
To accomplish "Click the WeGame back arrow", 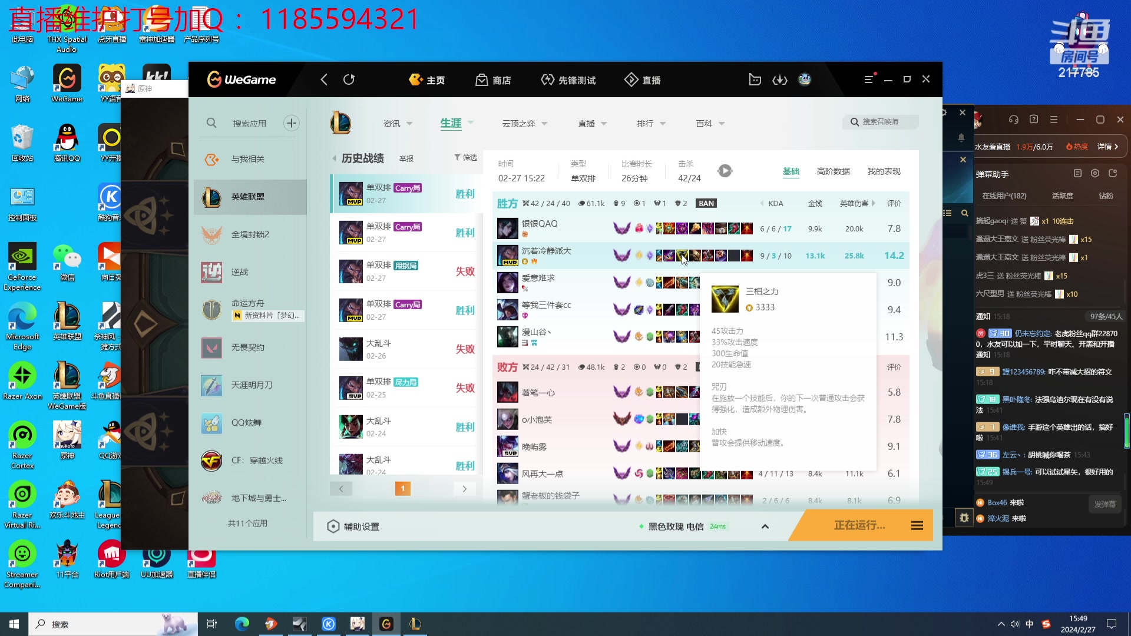I will point(324,79).
